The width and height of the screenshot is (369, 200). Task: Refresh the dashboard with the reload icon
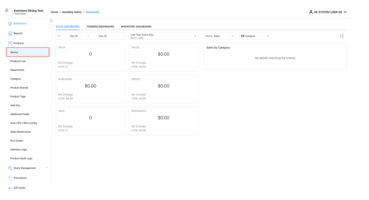pos(341,36)
